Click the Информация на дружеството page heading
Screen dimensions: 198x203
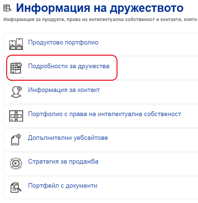point(100,8)
